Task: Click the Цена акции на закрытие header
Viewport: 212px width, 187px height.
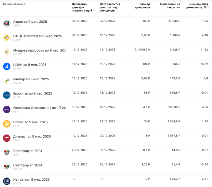Action: pyautogui.click(x=170, y=6)
